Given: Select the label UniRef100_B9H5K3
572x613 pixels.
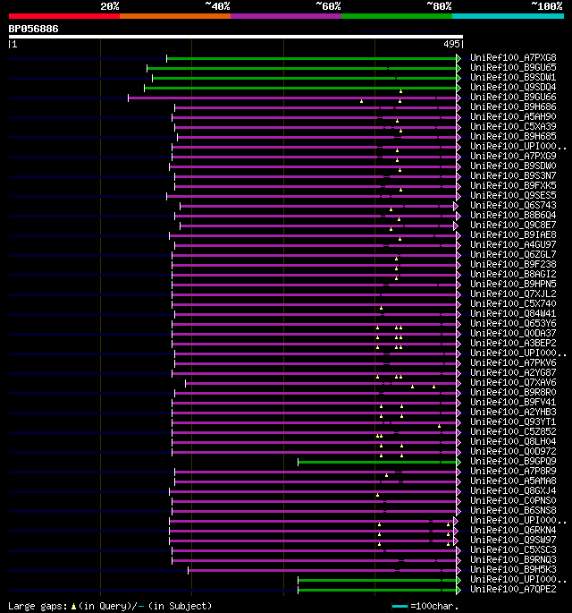Looking at the screenshot, I should click(x=513, y=570).
